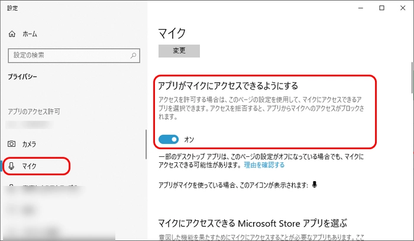Focus the 設定の検索 search field
The width and height of the screenshot is (414, 241).
pyautogui.click(x=74, y=56)
